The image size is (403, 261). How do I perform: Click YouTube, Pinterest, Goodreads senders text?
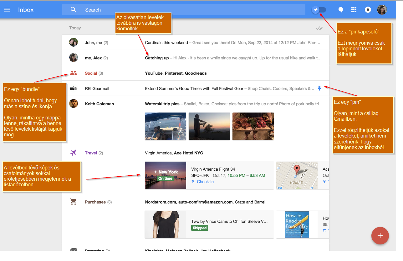point(176,73)
